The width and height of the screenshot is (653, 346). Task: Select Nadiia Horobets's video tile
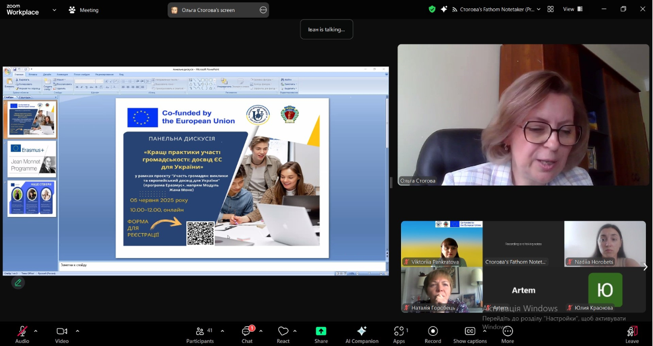605,244
